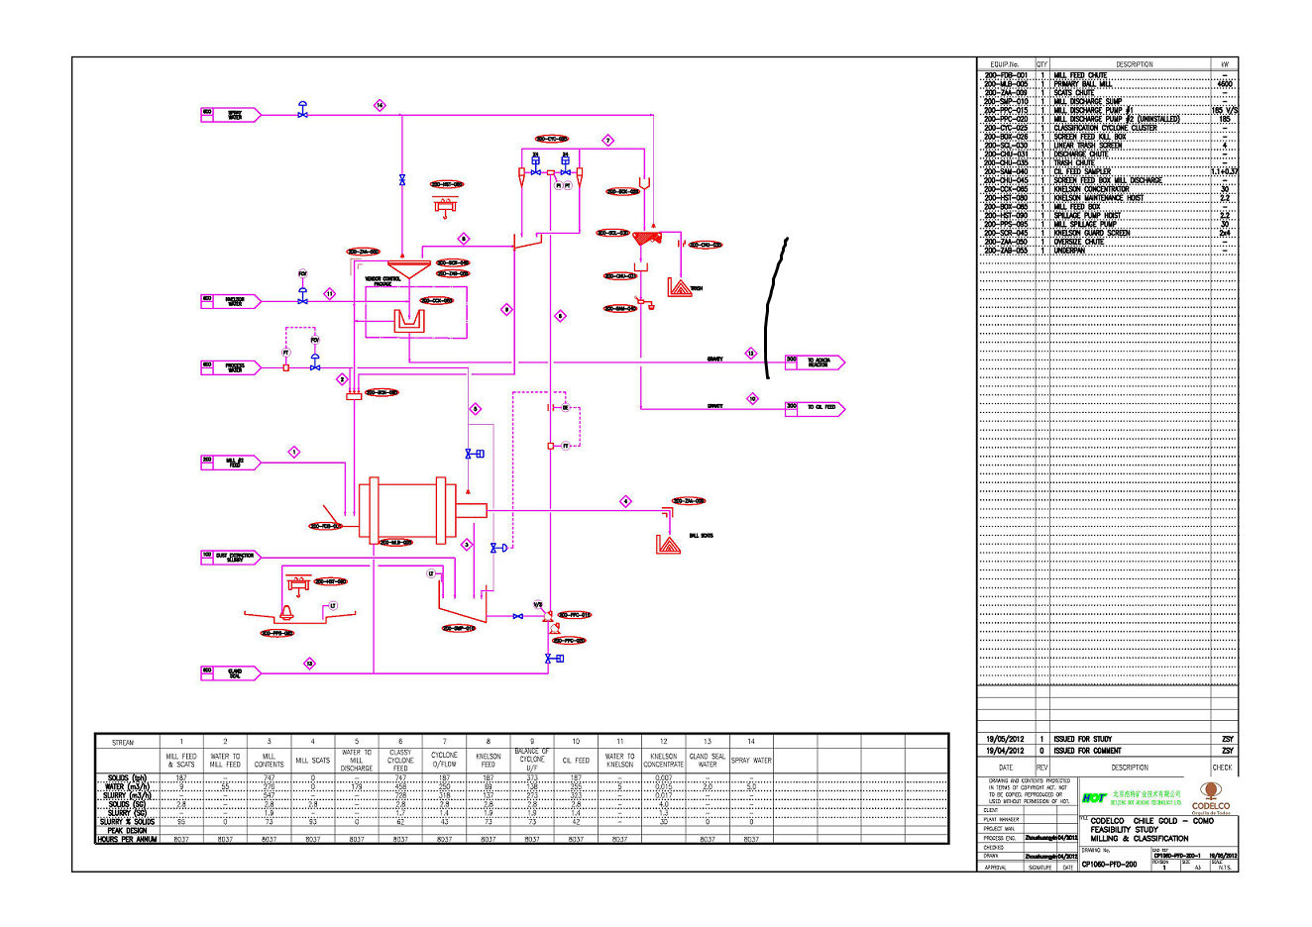Image resolution: width=1312 pixels, height=927 pixels.
Task: Click the control valve on spray water line
Action: coord(302,109)
